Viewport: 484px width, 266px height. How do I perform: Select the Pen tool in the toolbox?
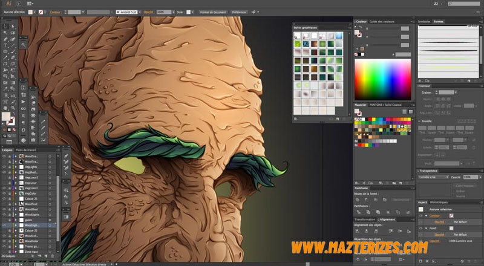click(5, 39)
